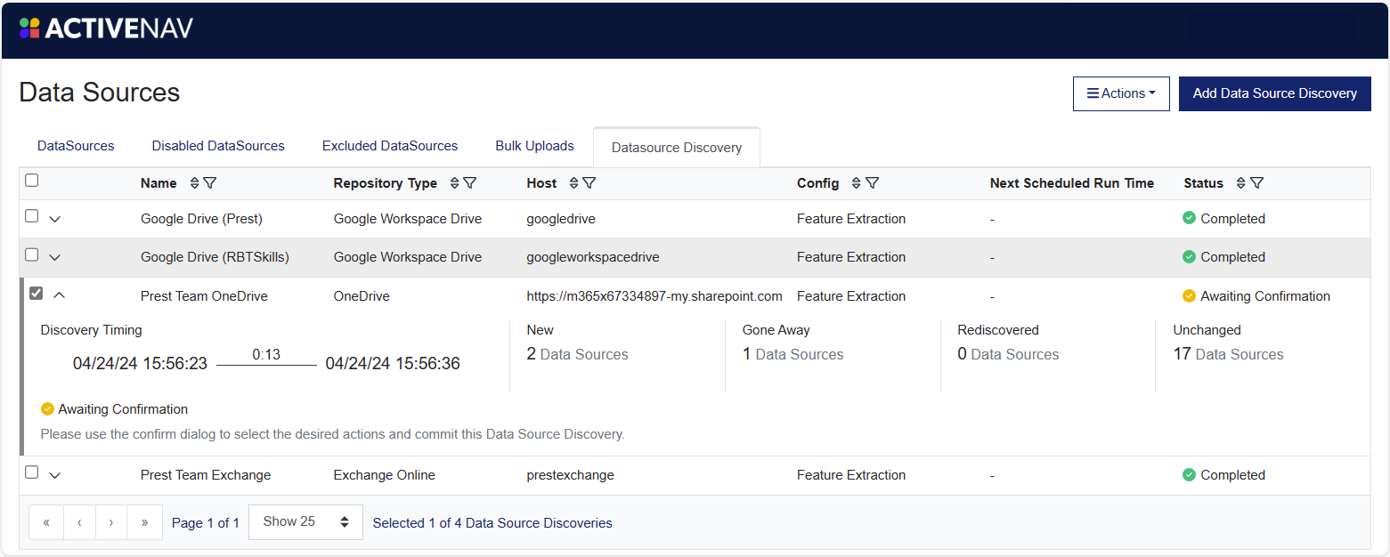This screenshot has width=1390, height=557.
Task: Expand the Google Drive (Prest) row
Action: [54, 219]
